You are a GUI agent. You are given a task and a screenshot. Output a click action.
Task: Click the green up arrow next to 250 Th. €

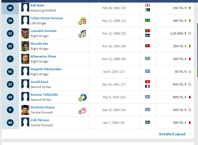coord(190,8)
